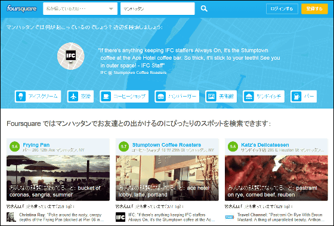Screen dimensions: 334x226
Task: Open the IFC @ Stumptown Coffee Roasters link
Action: click(x=134, y=72)
